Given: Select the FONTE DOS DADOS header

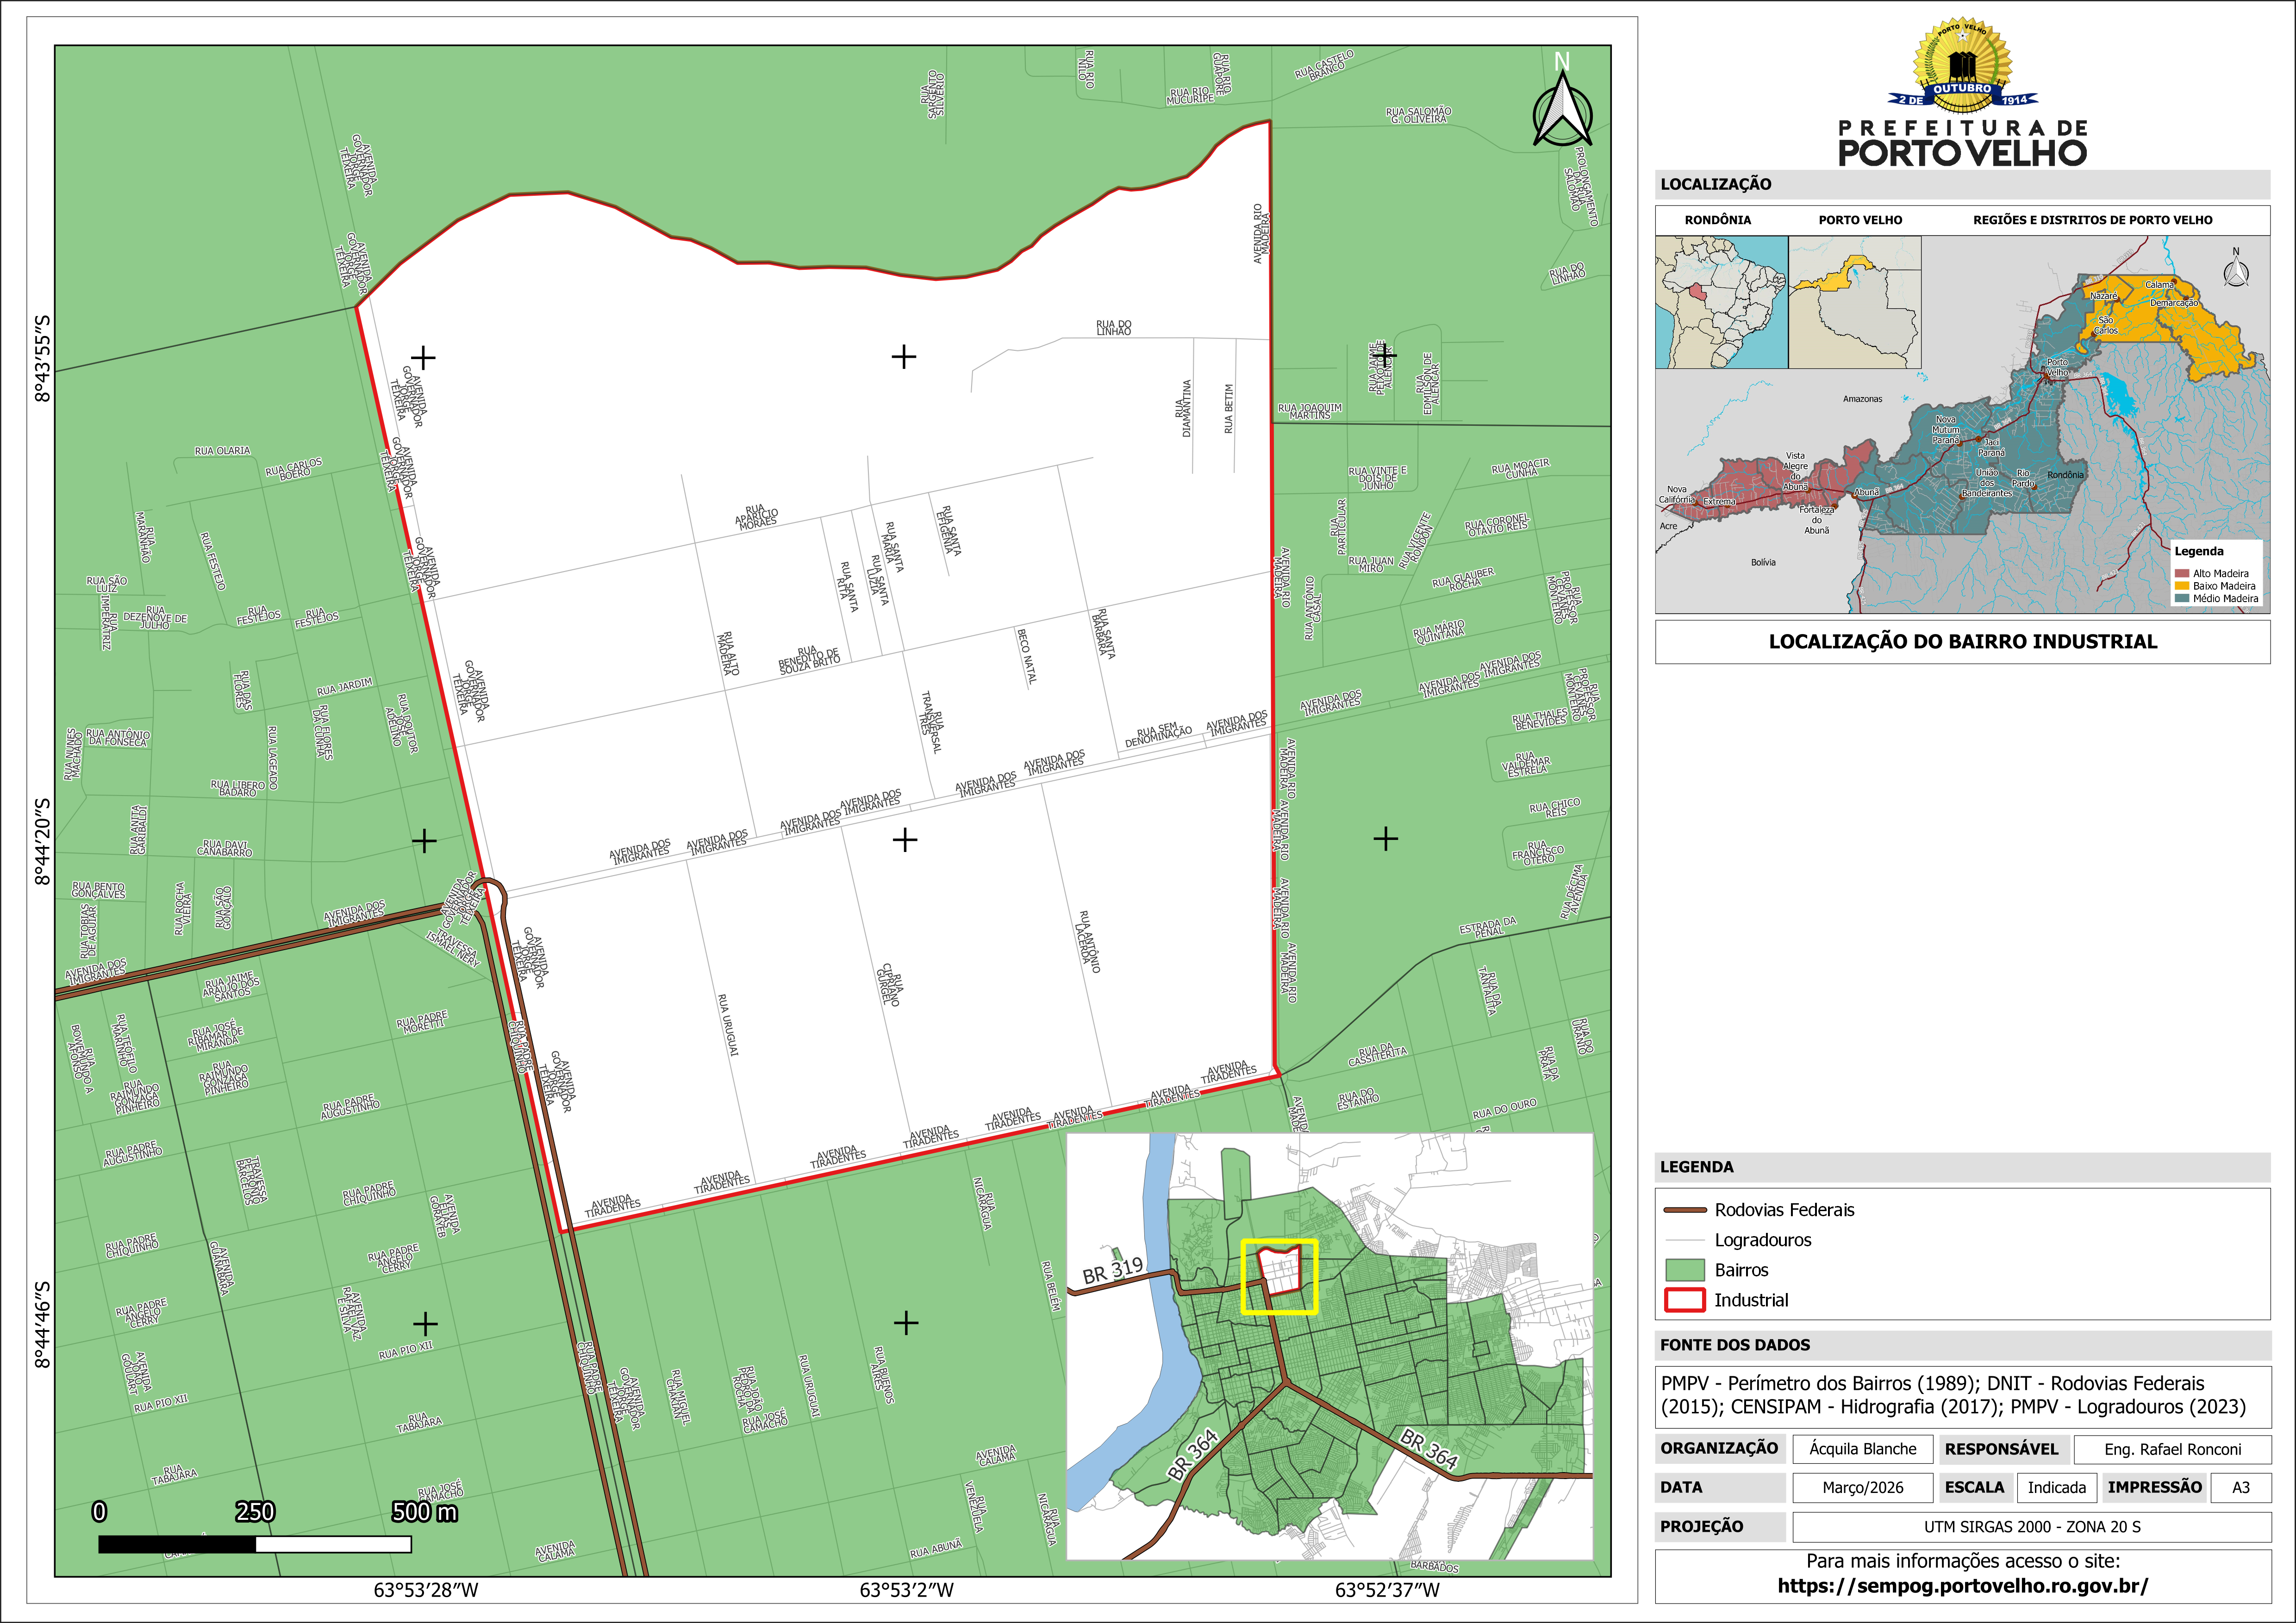Looking at the screenshot, I should click(1734, 1345).
